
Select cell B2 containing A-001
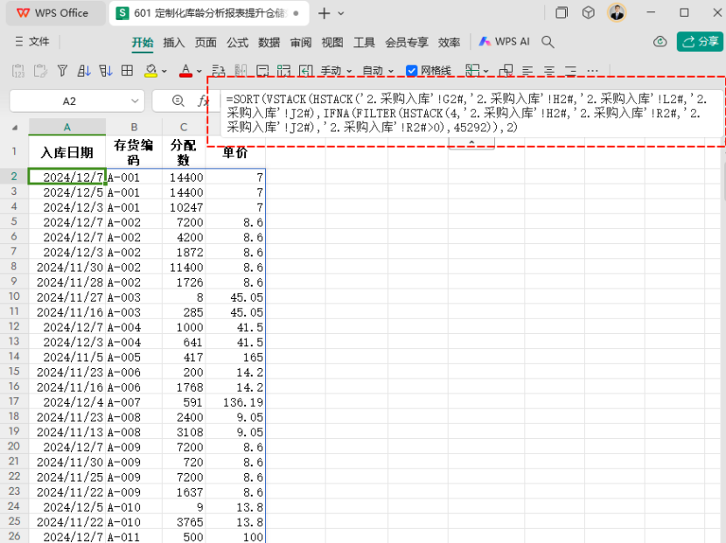(x=134, y=178)
